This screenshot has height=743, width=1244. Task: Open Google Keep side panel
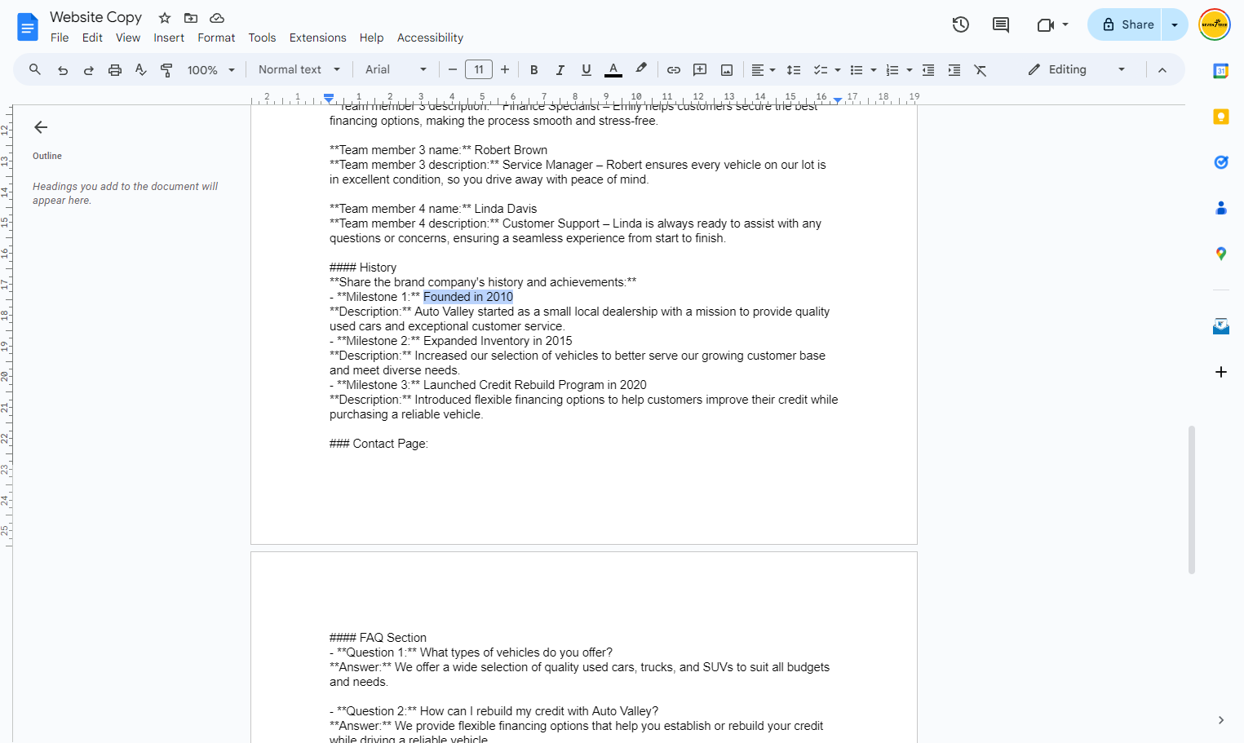1221,117
